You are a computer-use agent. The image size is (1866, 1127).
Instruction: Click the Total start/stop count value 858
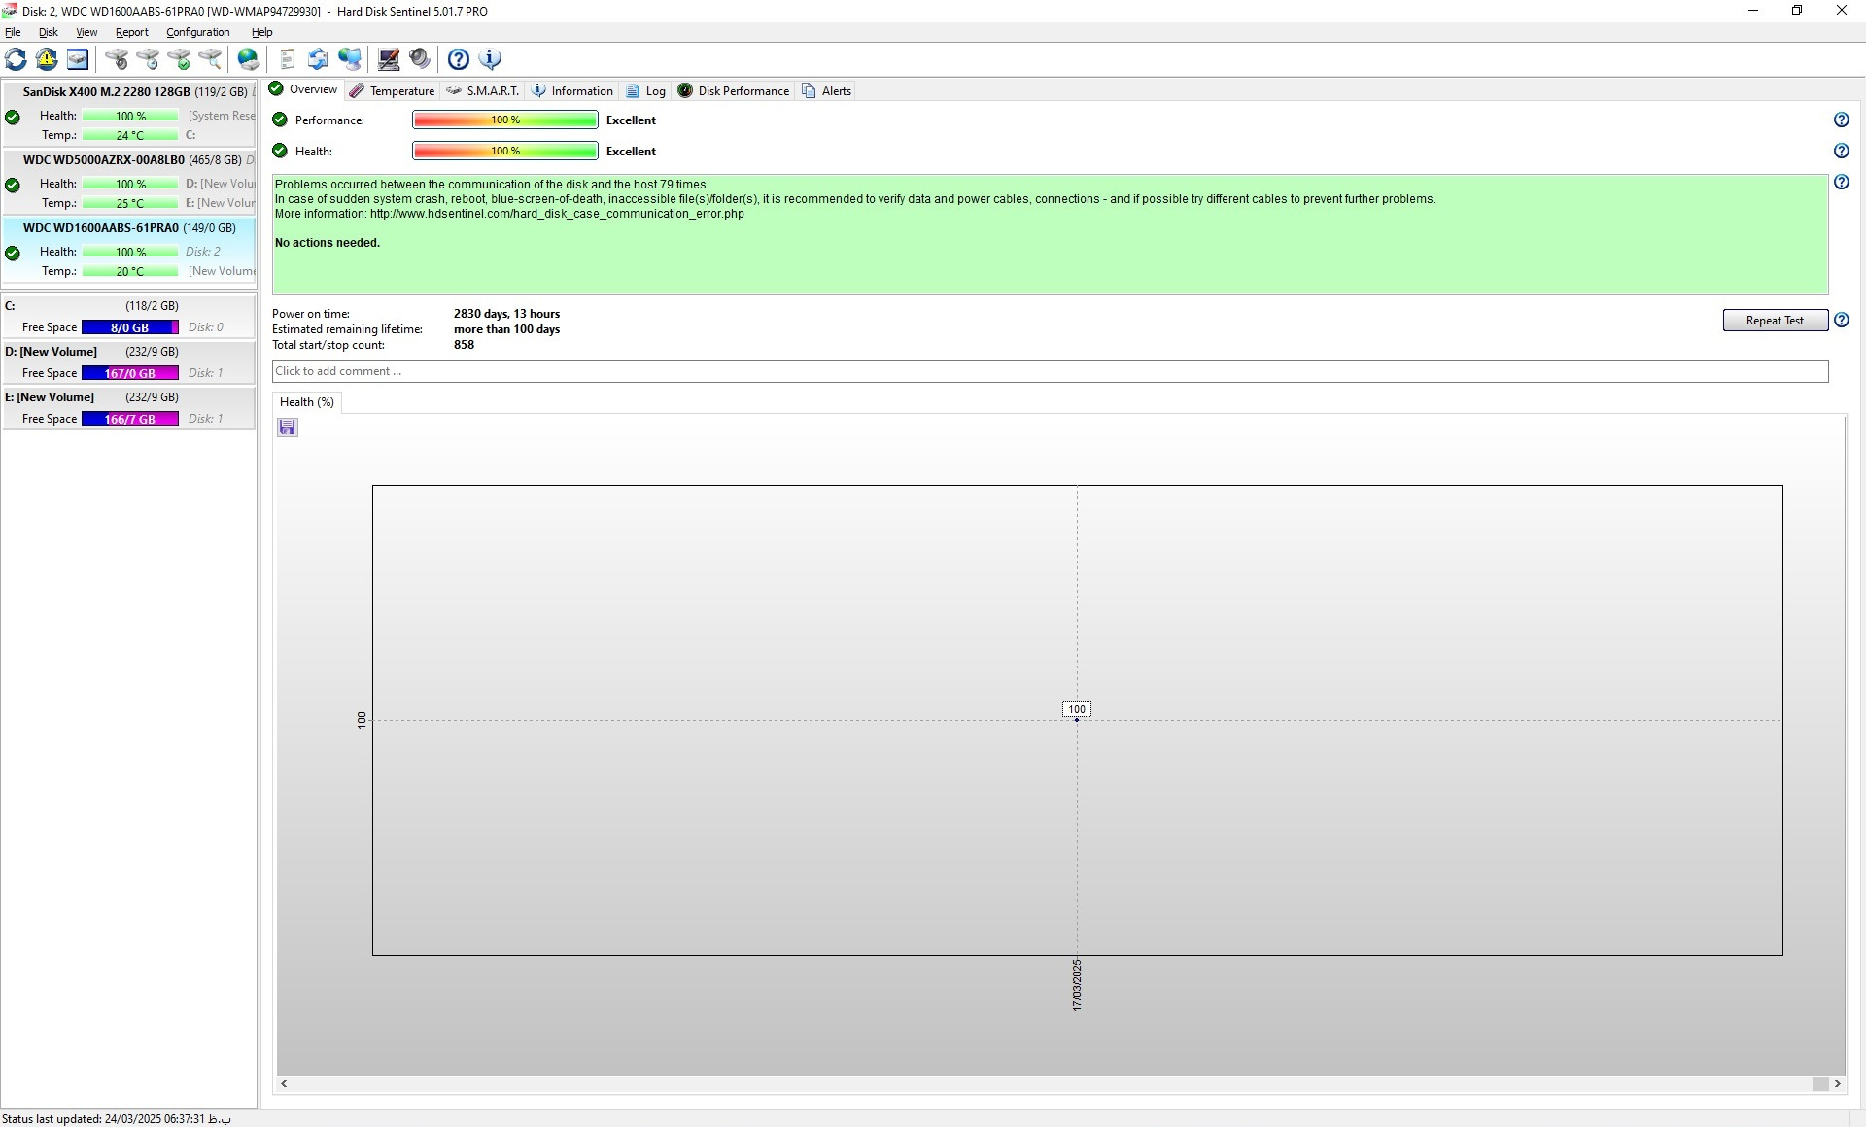point(464,345)
